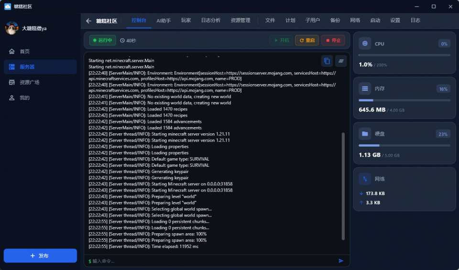The width and height of the screenshot is (459, 270).
Task: Open the user avatar 大糖糕借ya
Action: pyautogui.click(x=11, y=28)
